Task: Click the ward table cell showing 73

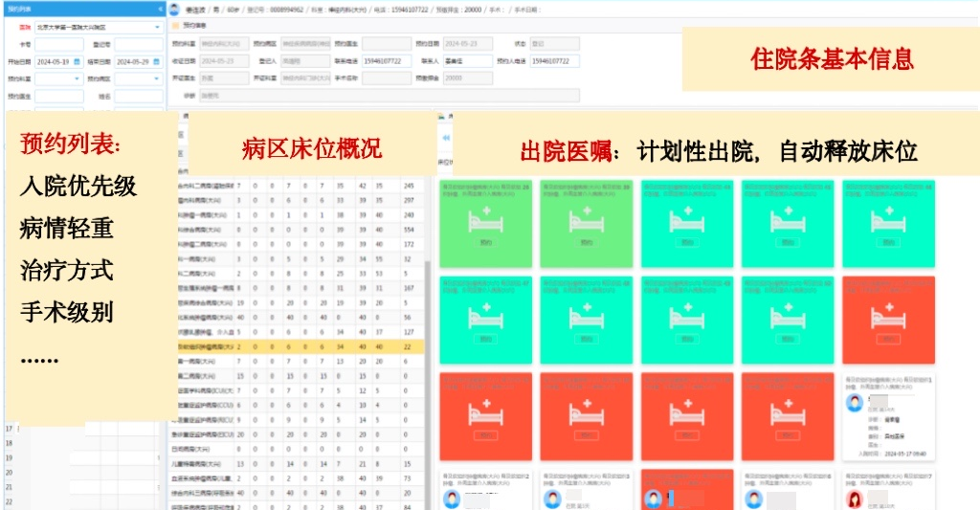Action: click(x=408, y=478)
